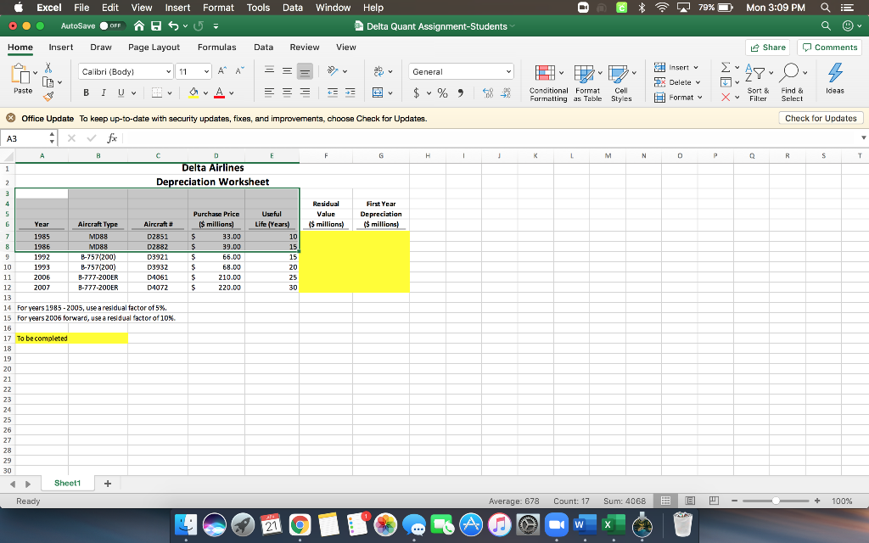Click the Check for Updates button
The width and height of the screenshot is (869, 543).
pos(820,118)
